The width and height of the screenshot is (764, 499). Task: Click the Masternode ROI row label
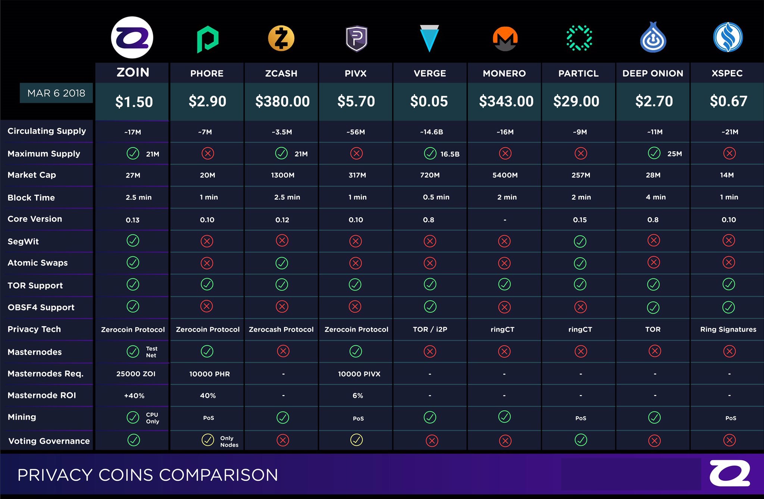[x=41, y=395]
